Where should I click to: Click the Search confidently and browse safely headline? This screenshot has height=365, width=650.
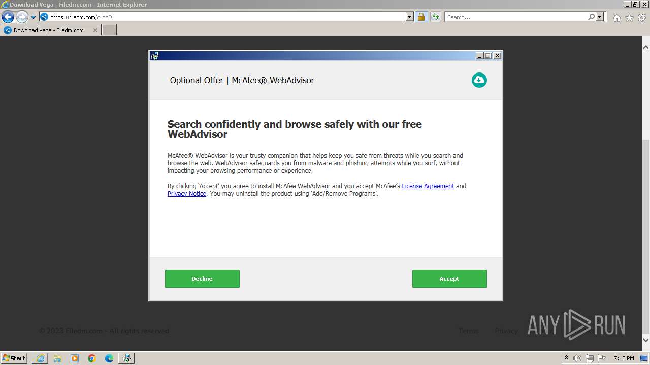click(x=295, y=129)
